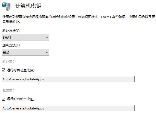Open the 加密方法 自动 combo box
Screen dimensions: 156x113
25,52
